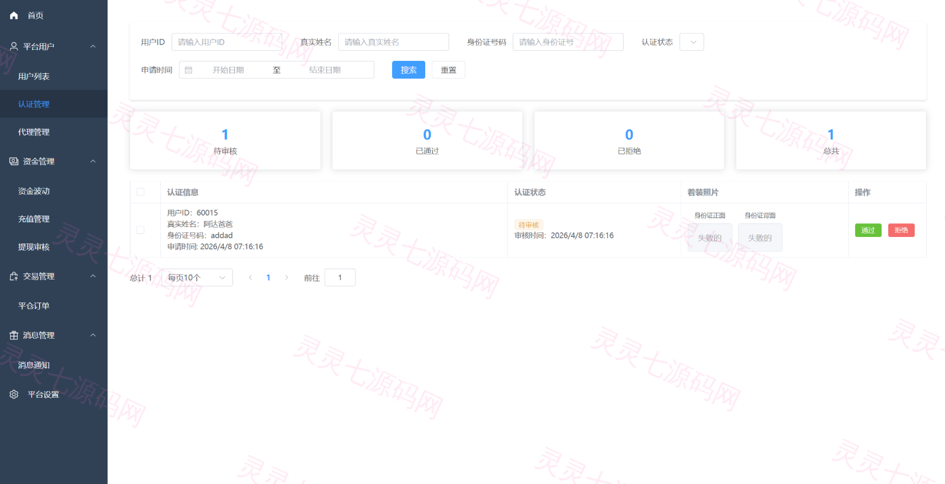Click the calendar icon in date range
Viewport: 945px width, 484px height.
point(189,70)
